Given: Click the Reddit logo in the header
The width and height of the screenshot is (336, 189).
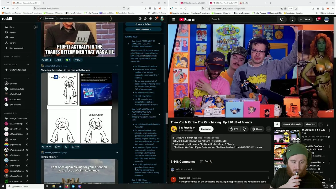Looking at the screenshot, I should (7, 19).
